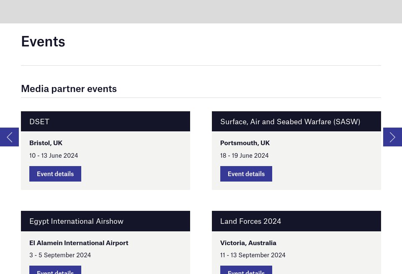Click the 10 - 13 June 2024 date
This screenshot has height=274, width=402.
tap(54, 155)
